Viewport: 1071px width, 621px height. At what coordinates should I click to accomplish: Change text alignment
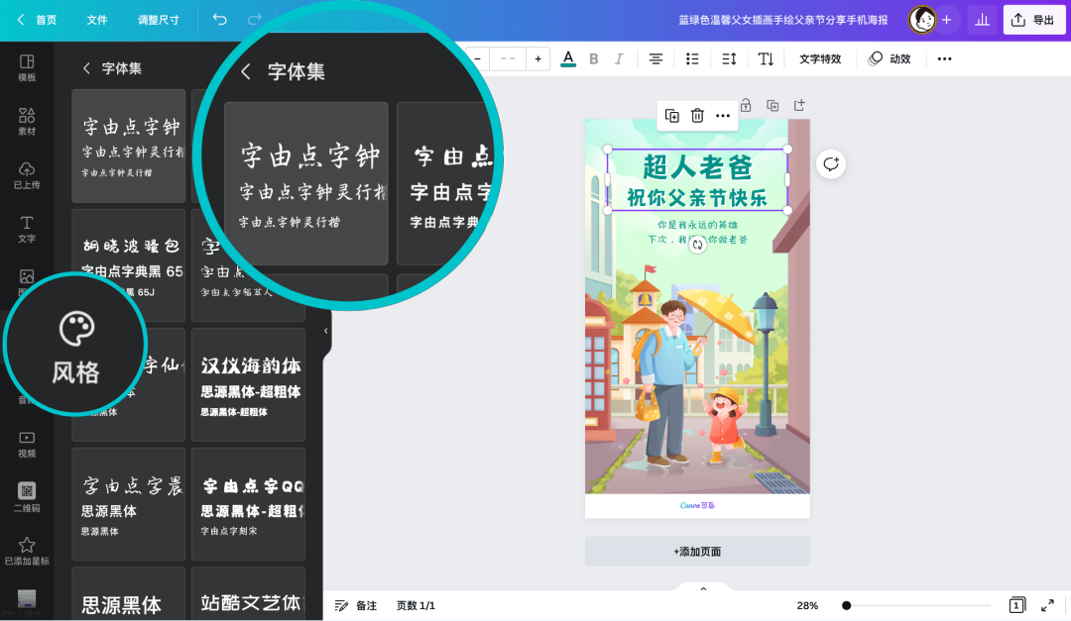click(655, 58)
